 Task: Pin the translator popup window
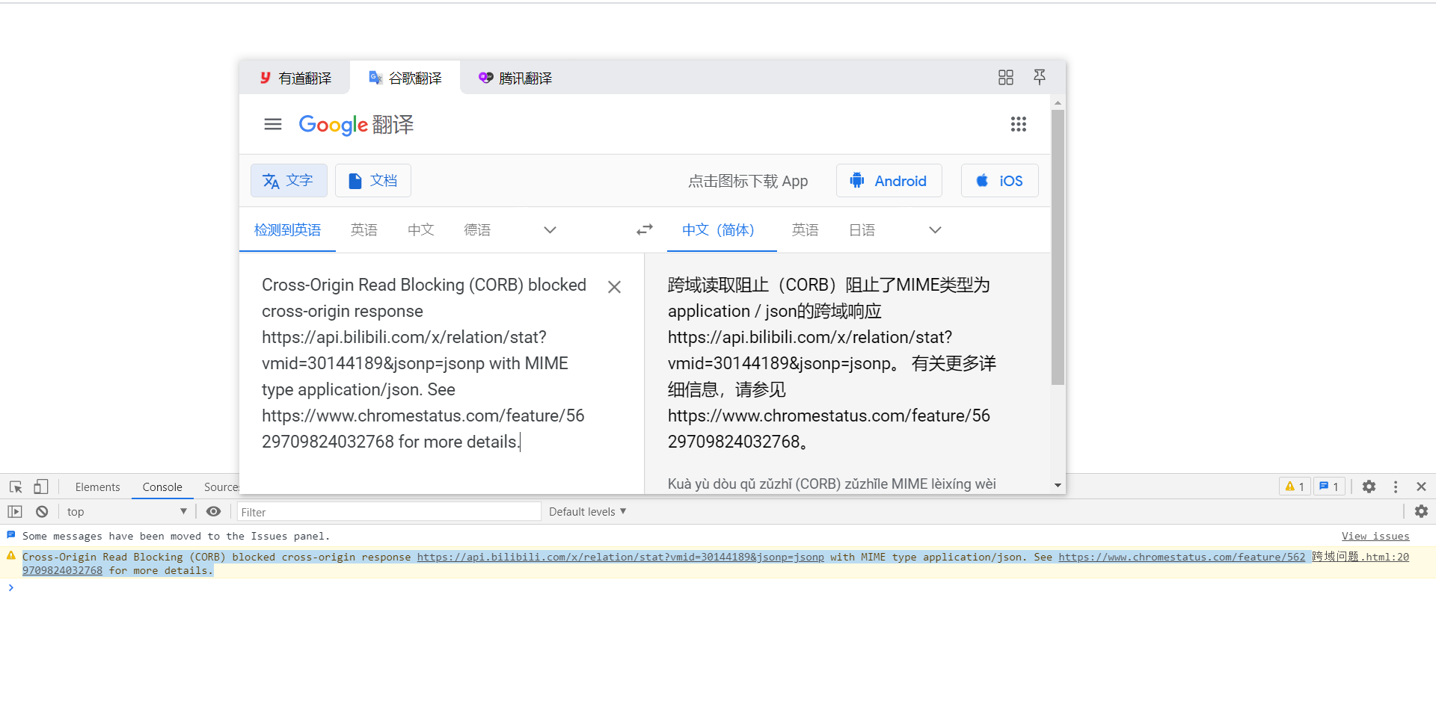1040,77
